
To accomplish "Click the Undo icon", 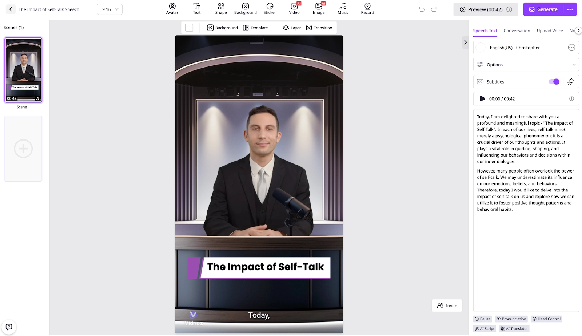I will (422, 9).
